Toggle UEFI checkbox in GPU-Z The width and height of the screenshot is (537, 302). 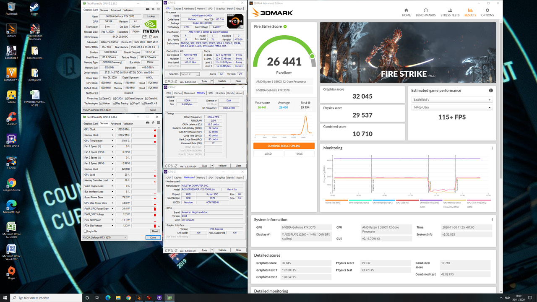coord(151,36)
